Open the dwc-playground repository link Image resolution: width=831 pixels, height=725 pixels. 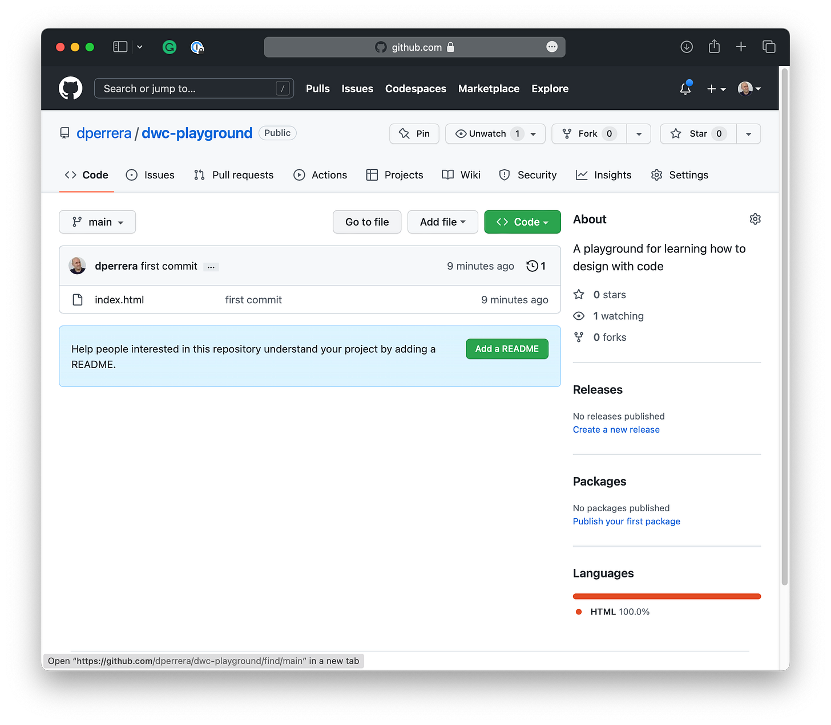197,133
